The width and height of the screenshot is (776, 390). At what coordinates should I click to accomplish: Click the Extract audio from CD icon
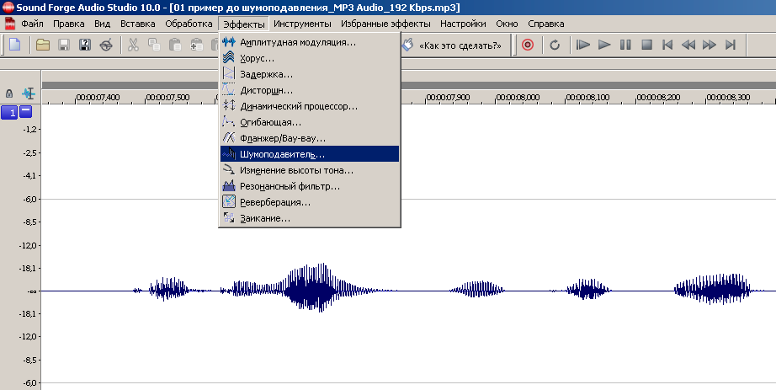coord(106,45)
